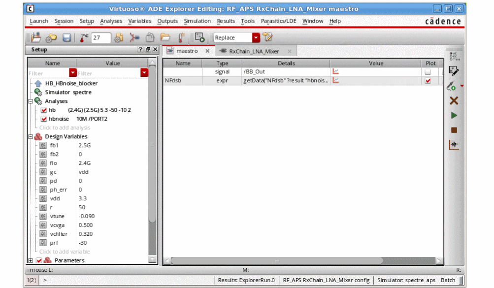Click the plot icon in the /BB_Out Value cell
The height and width of the screenshot is (288, 494).
tap(335, 72)
